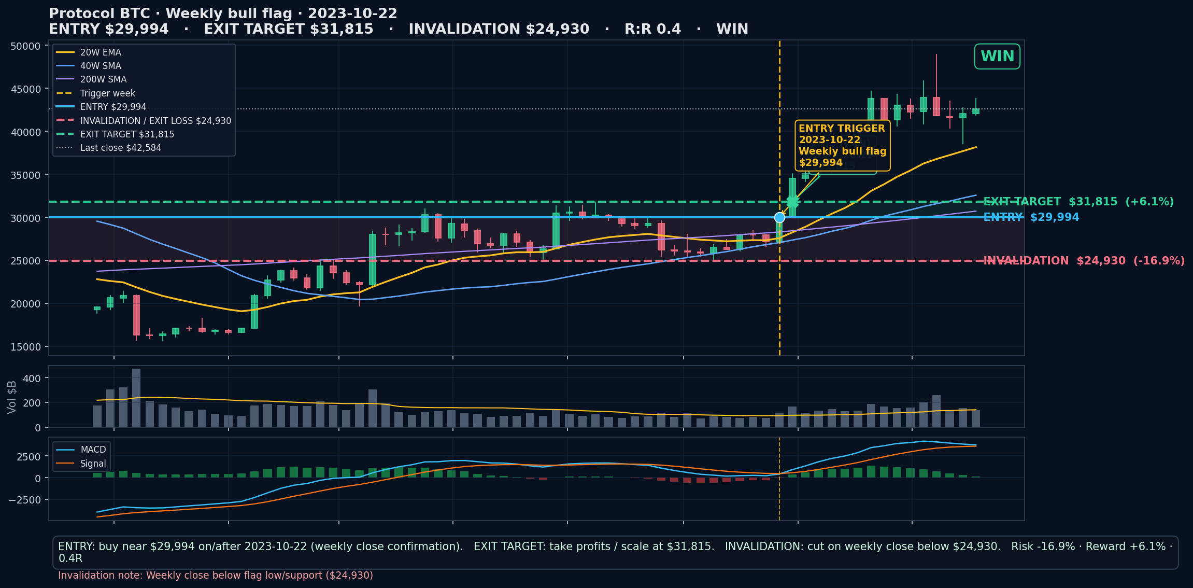
Task: Click the ENTRY $29,994 right-side label
Action: point(1031,217)
